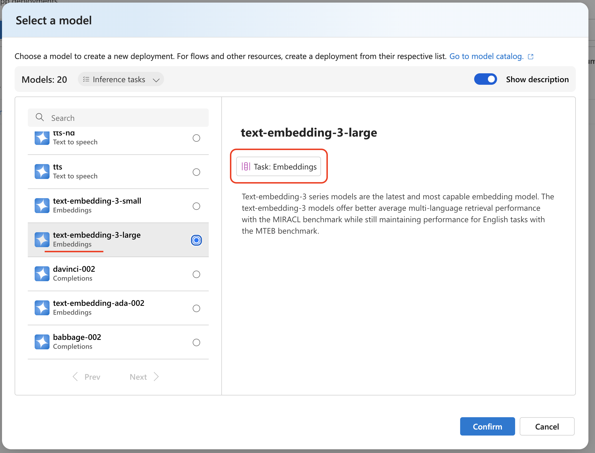Image resolution: width=595 pixels, height=453 pixels.
Task: Select the davinci-002 radio button
Action: coord(196,274)
